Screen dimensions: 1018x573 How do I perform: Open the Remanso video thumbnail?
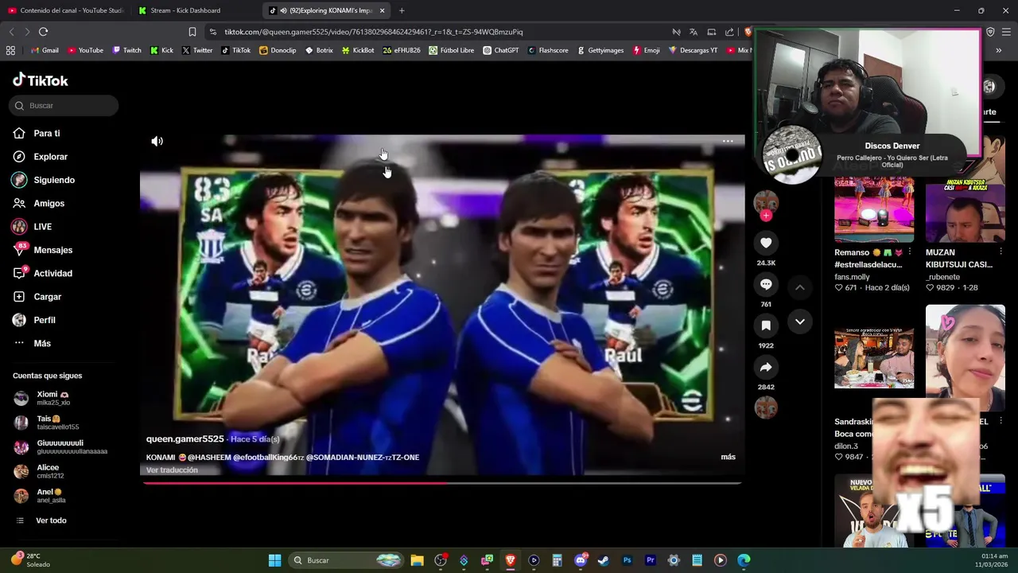pos(874,209)
